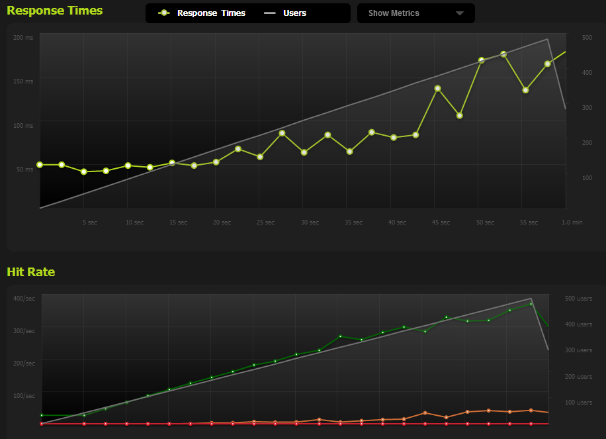The image size is (606, 439).
Task: Click the 100/sec hit rate label
Action: [x=24, y=396]
